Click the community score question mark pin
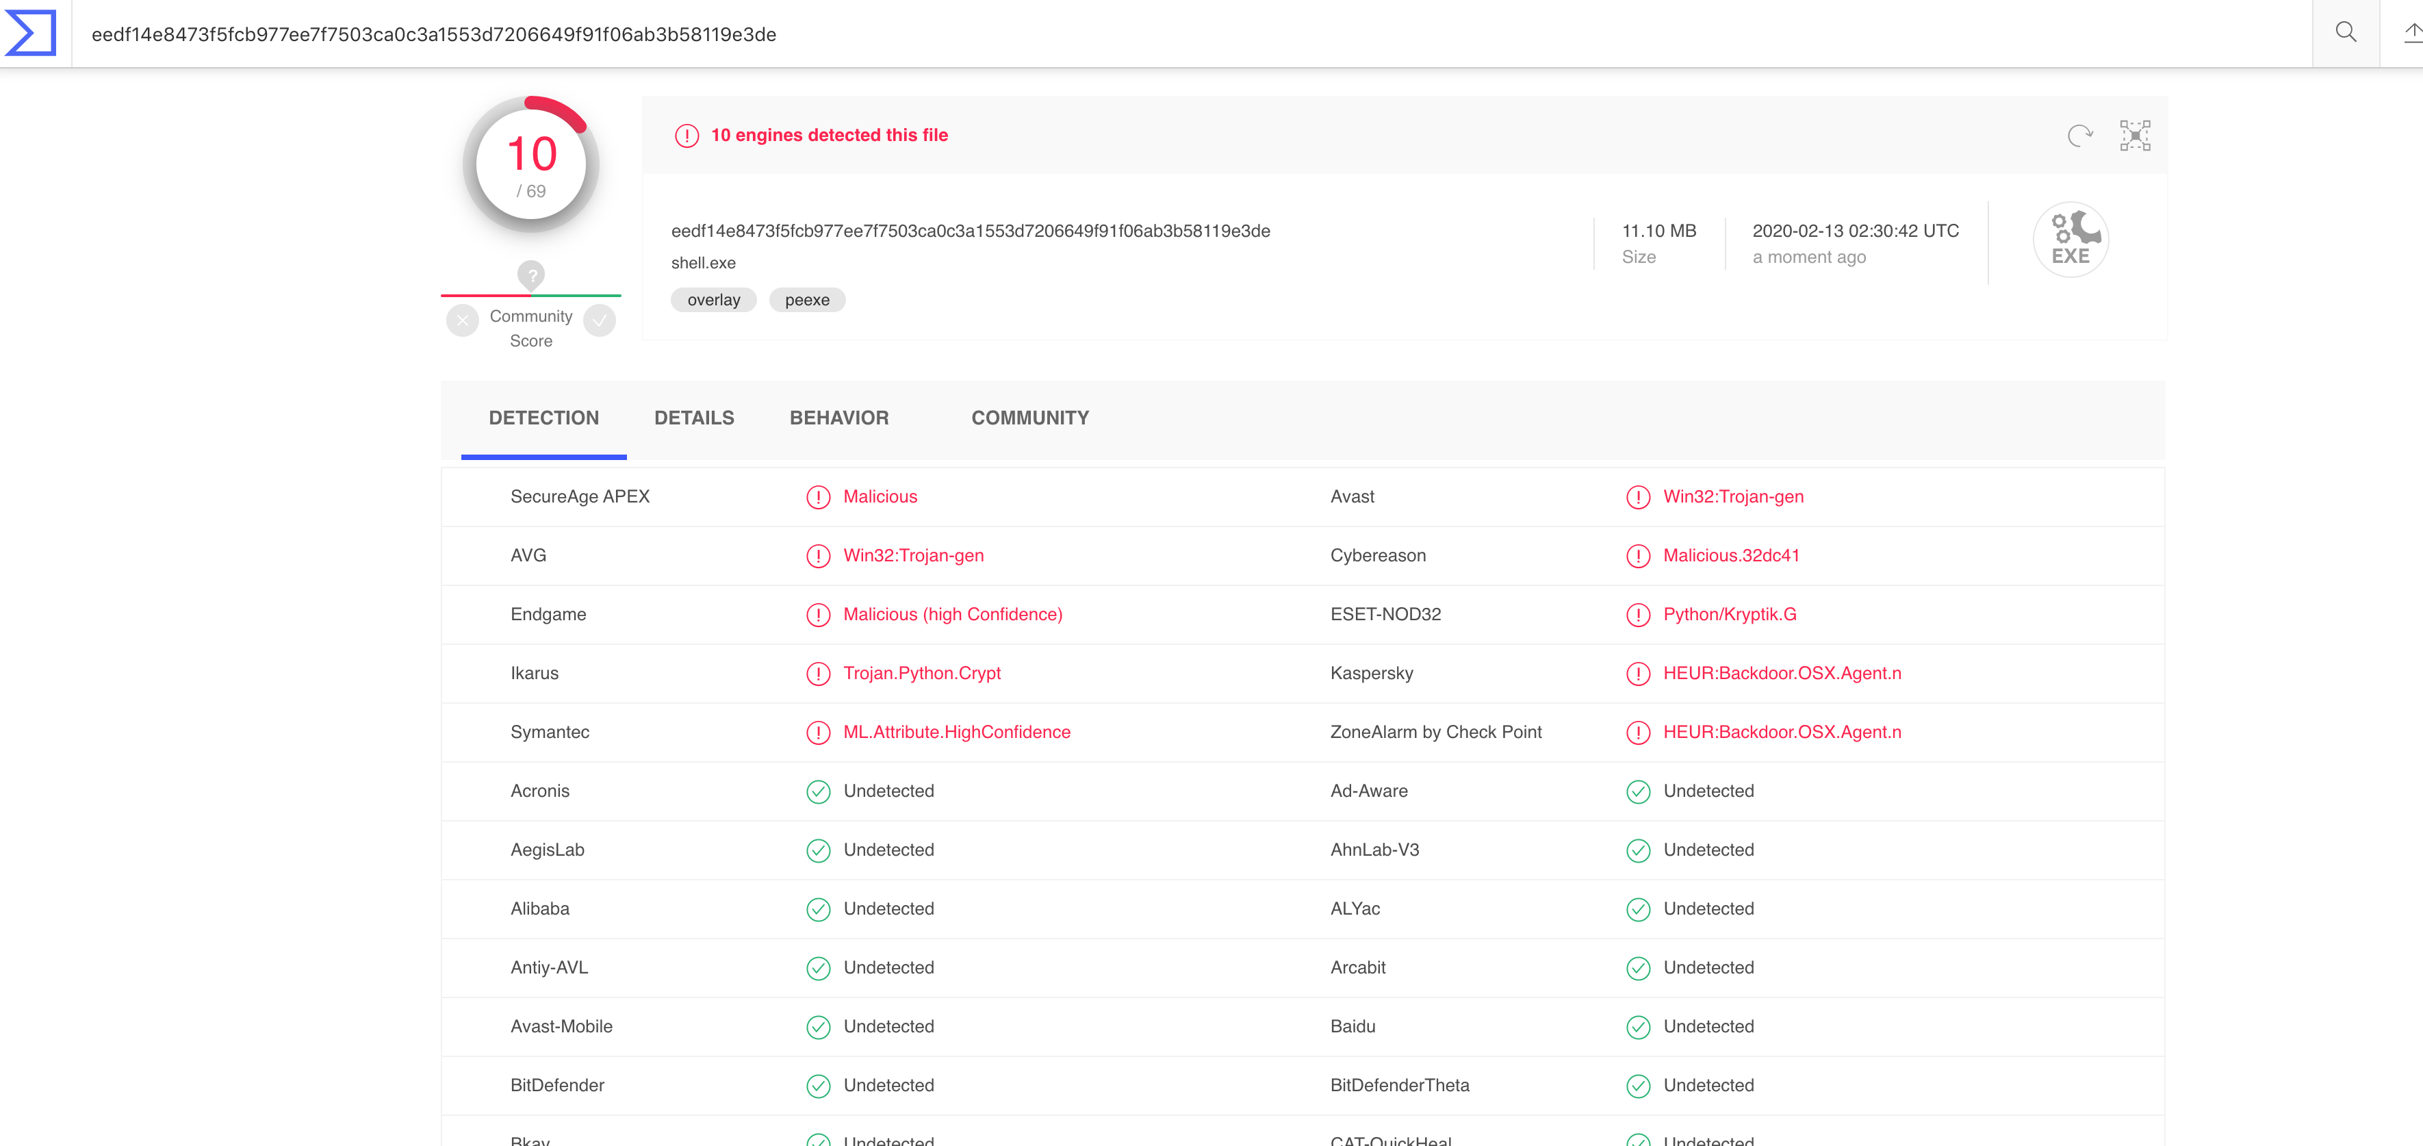The width and height of the screenshot is (2423, 1146). [x=531, y=275]
